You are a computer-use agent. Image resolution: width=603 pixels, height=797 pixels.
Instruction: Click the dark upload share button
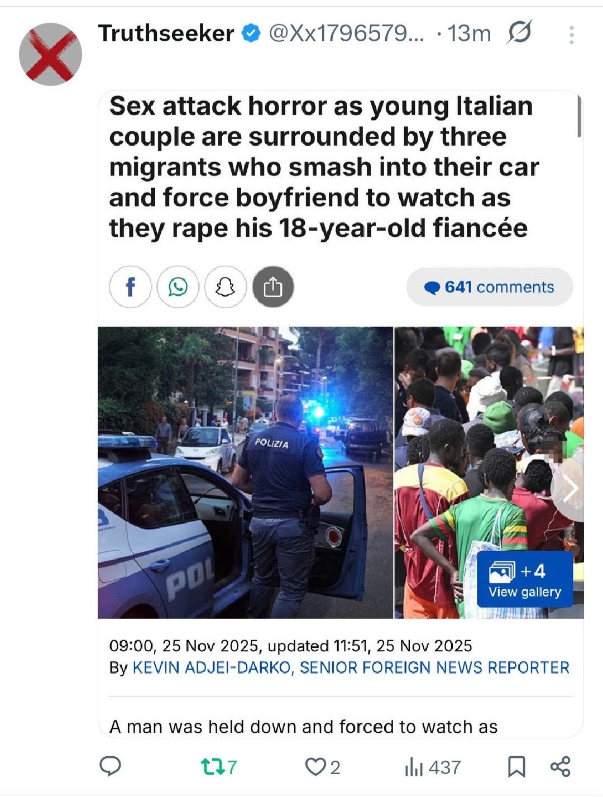(273, 287)
